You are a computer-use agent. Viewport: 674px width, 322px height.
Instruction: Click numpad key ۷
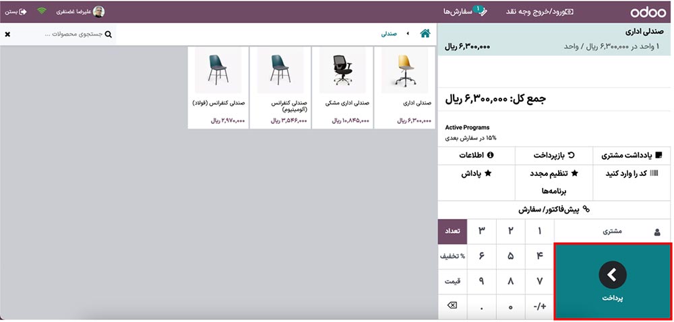(x=540, y=282)
